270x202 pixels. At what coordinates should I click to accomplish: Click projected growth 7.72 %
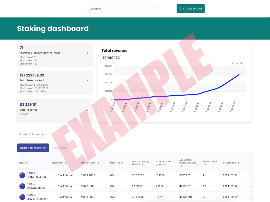pyautogui.click(x=159, y=186)
